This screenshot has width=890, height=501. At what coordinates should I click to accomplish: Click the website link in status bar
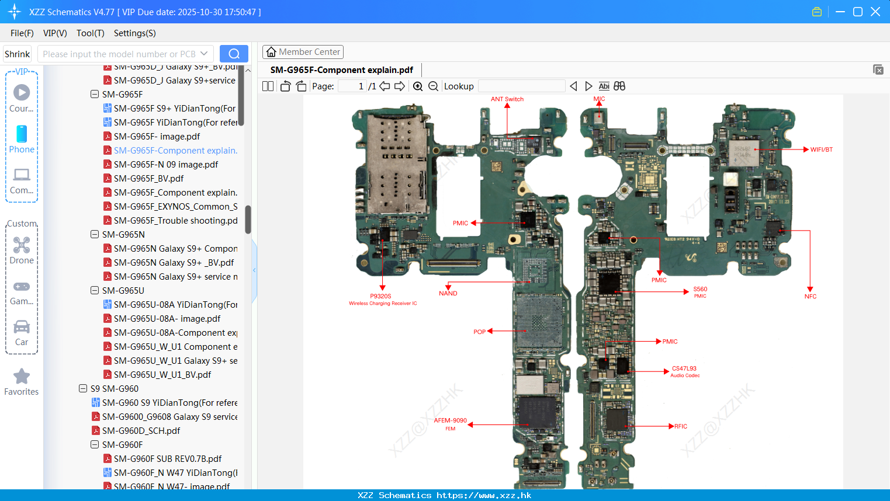click(x=484, y=495)
